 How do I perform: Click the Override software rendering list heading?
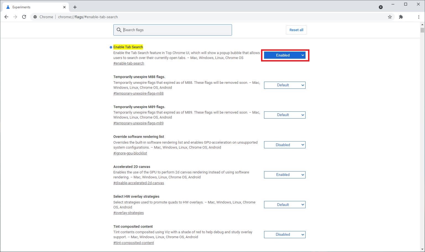pyautogui.click(x=139, y=137)
